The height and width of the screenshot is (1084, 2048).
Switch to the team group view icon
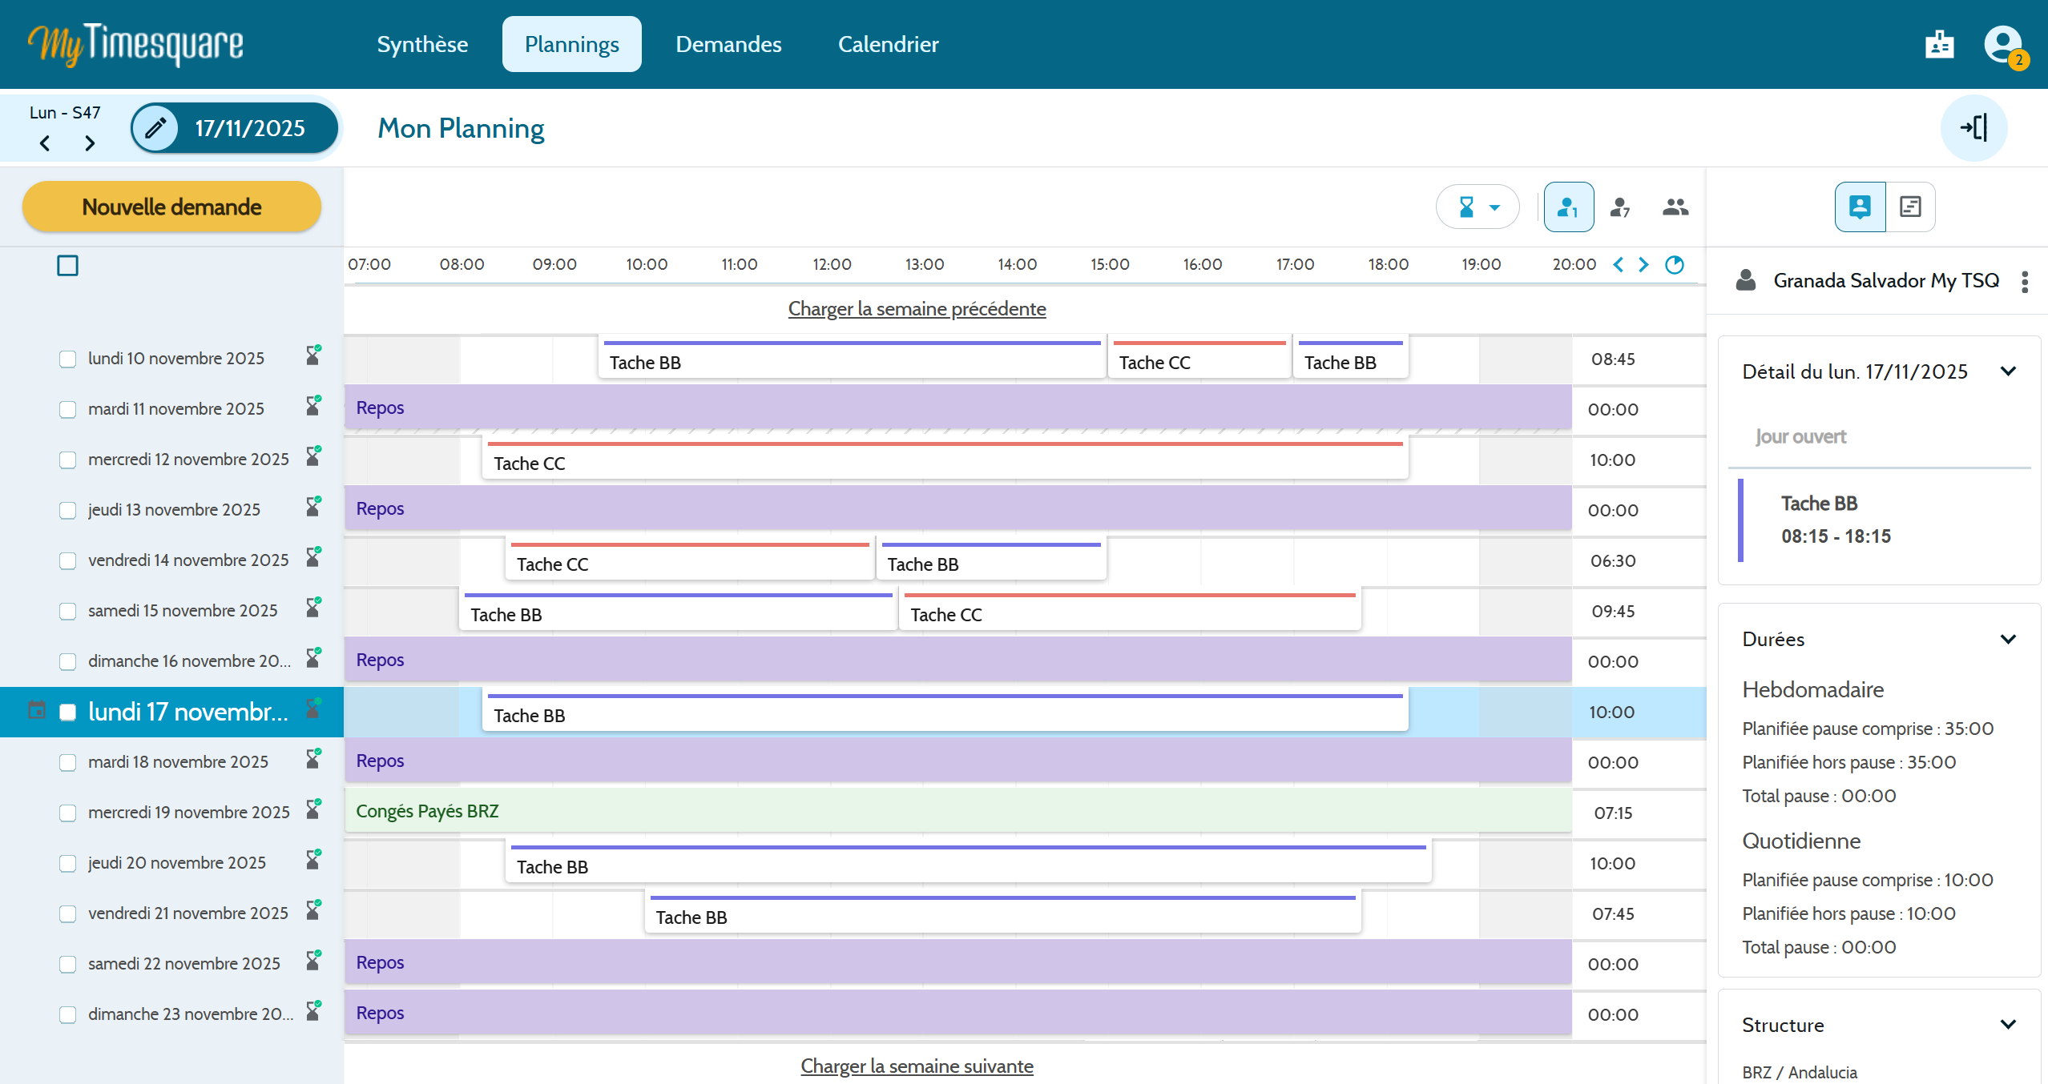pos(1675,207)
